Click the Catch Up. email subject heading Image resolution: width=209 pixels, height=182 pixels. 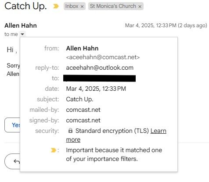[x=25, y=6]
